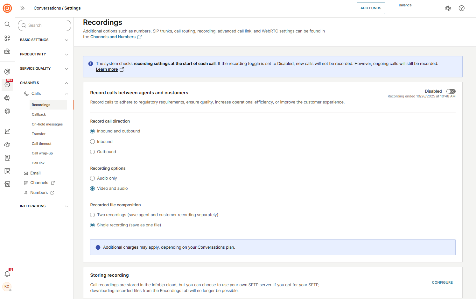Select Two recordings file composition

pos(93,215)
